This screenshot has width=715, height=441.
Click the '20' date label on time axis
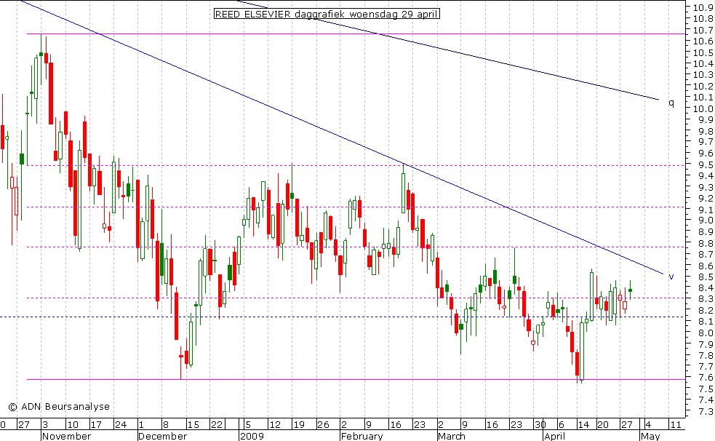[x=603, y=424]
